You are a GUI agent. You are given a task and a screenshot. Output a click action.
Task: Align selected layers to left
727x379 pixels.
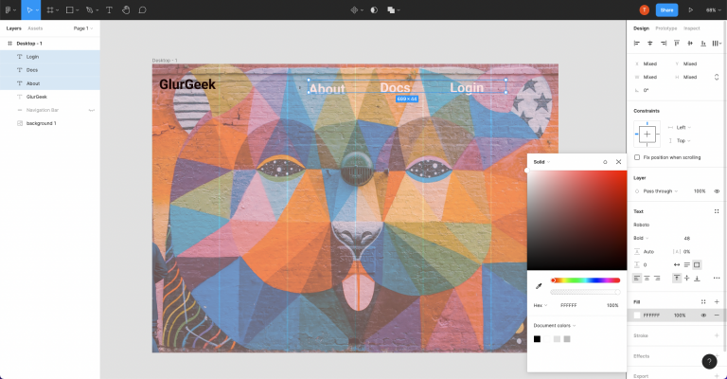637,43
